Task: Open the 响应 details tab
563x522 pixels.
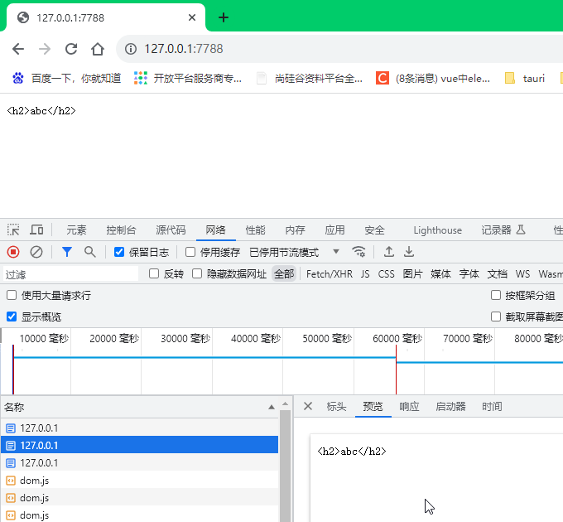Action: 409,407
